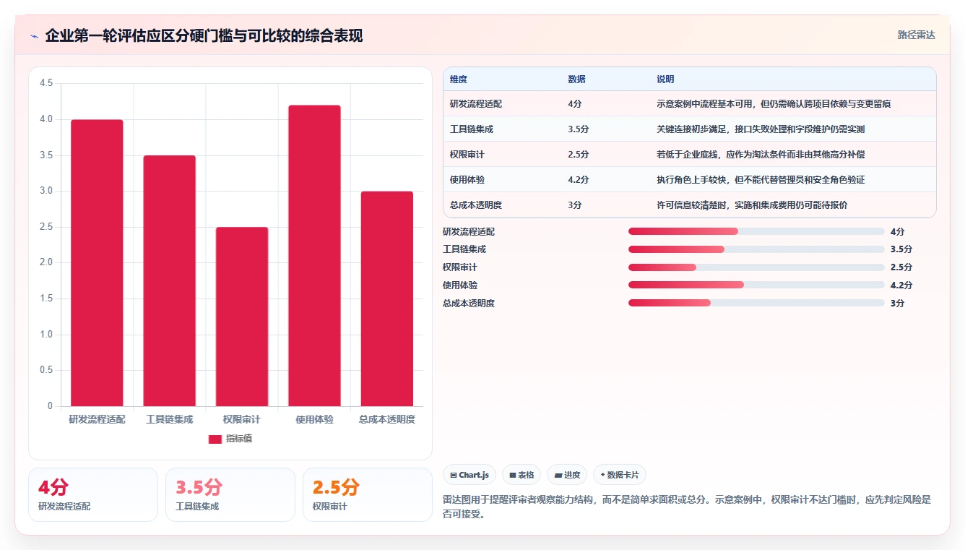Click the description beginning 示意案例中流程基本可用
The height and width of the screenshot is (550, 965).
pyautogui.click(x=774, y=104)
